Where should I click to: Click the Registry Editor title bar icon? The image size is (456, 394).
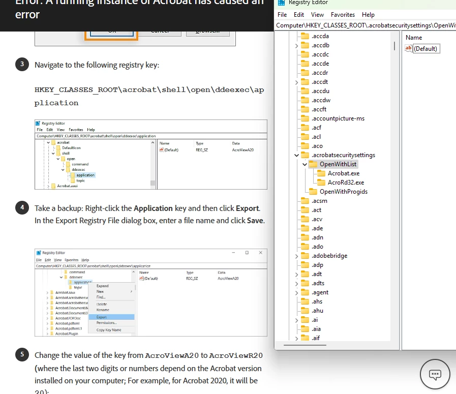281,3
